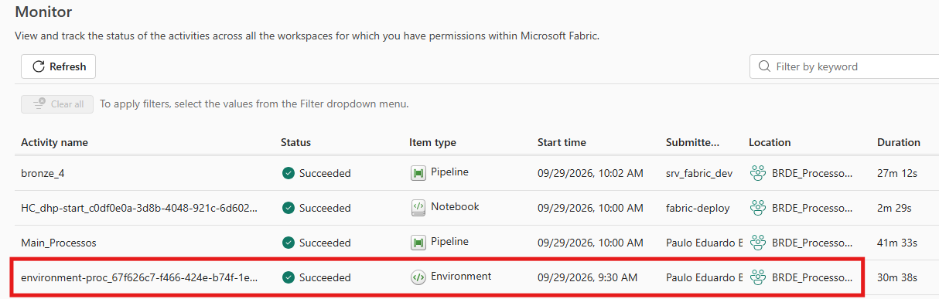The image size is (939, 299).
Task: Click the Item type column header
Action: (x=432, y=142)
